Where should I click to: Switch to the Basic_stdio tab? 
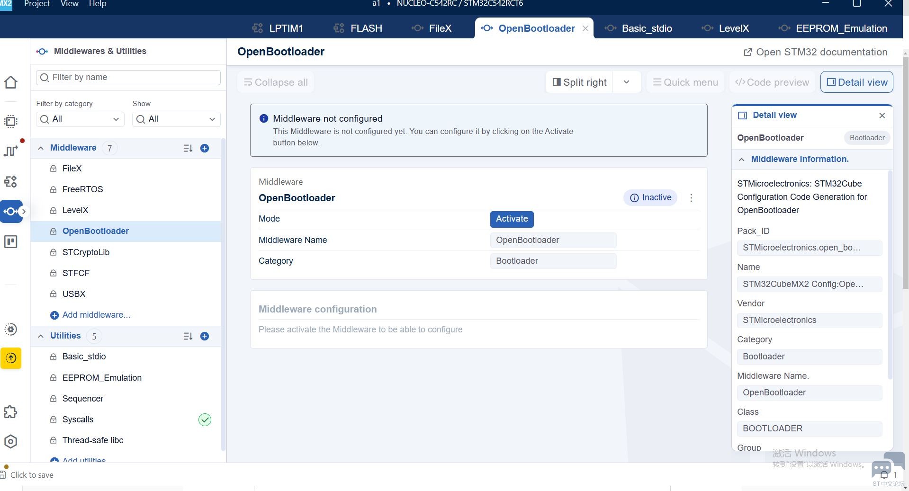tap(639, 28)
